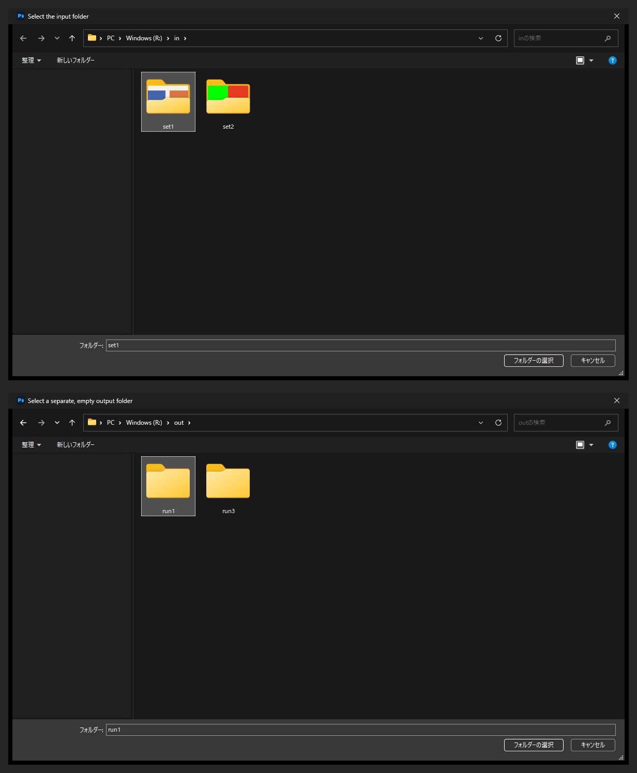The height and width of the screenshot is (773, 637).
Task: Go back in output folder dialog
Action: point(23,423)
